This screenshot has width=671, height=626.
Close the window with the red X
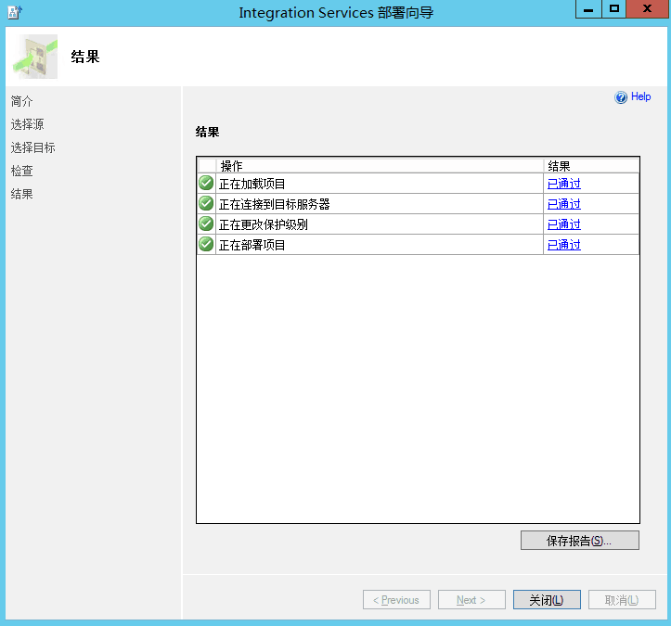click(x=647, y=9)
